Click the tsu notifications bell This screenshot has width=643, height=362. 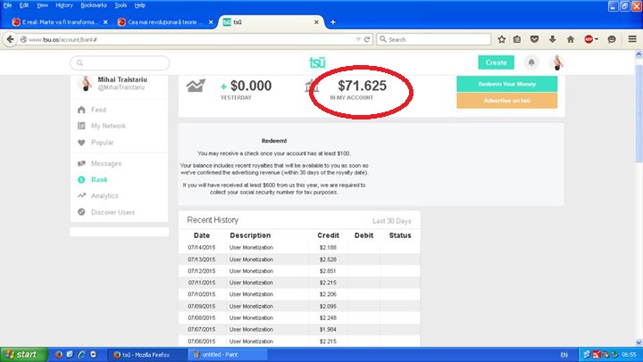click(x=531, y=62)
